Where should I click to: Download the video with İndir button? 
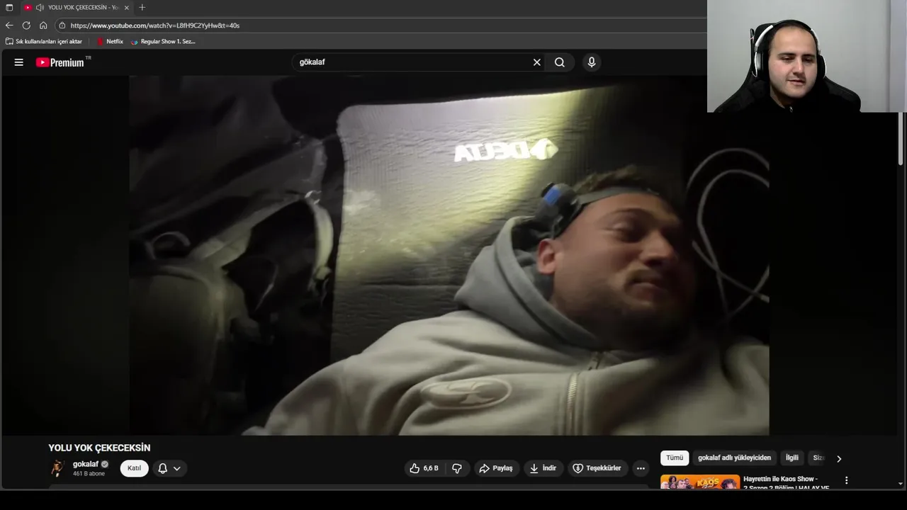(543, 468)
